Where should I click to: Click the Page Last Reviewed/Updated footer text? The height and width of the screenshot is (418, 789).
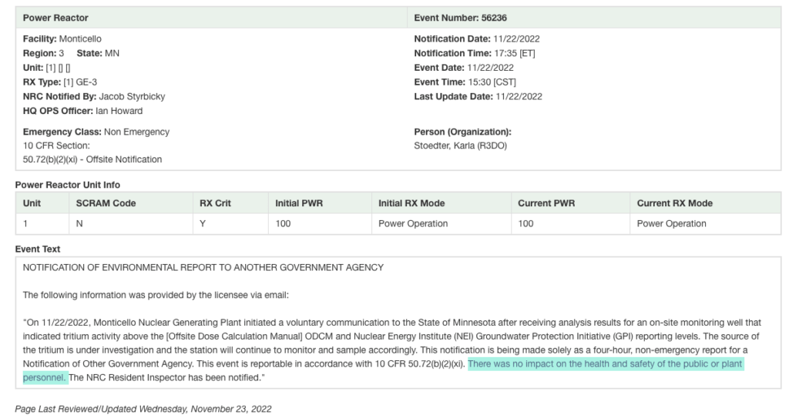point(143,410)
